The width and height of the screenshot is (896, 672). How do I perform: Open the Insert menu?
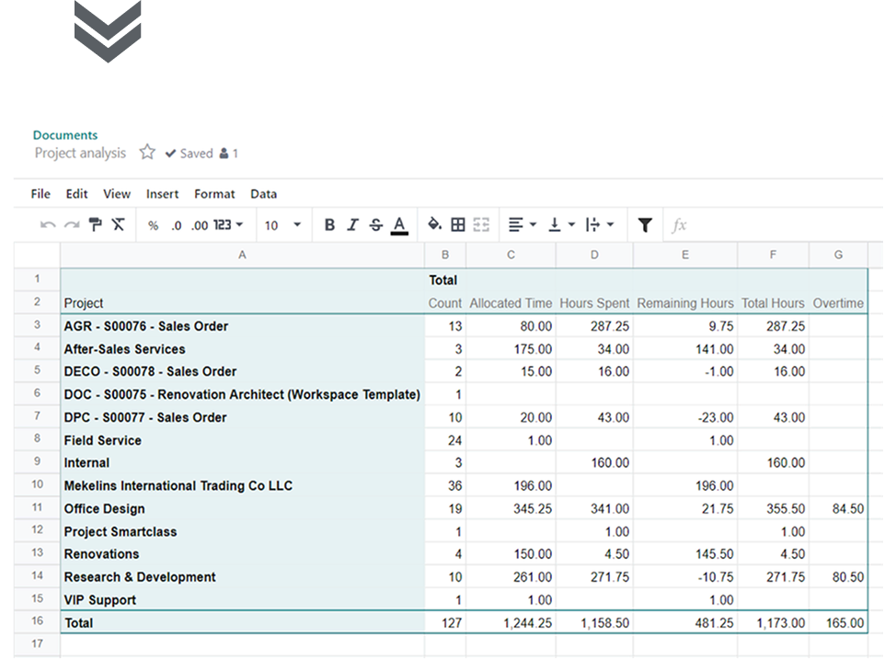(163, 194)
